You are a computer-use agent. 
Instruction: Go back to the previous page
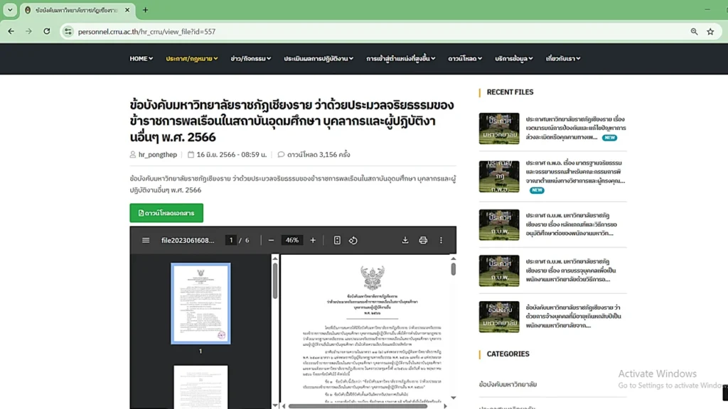click(11, 31)
